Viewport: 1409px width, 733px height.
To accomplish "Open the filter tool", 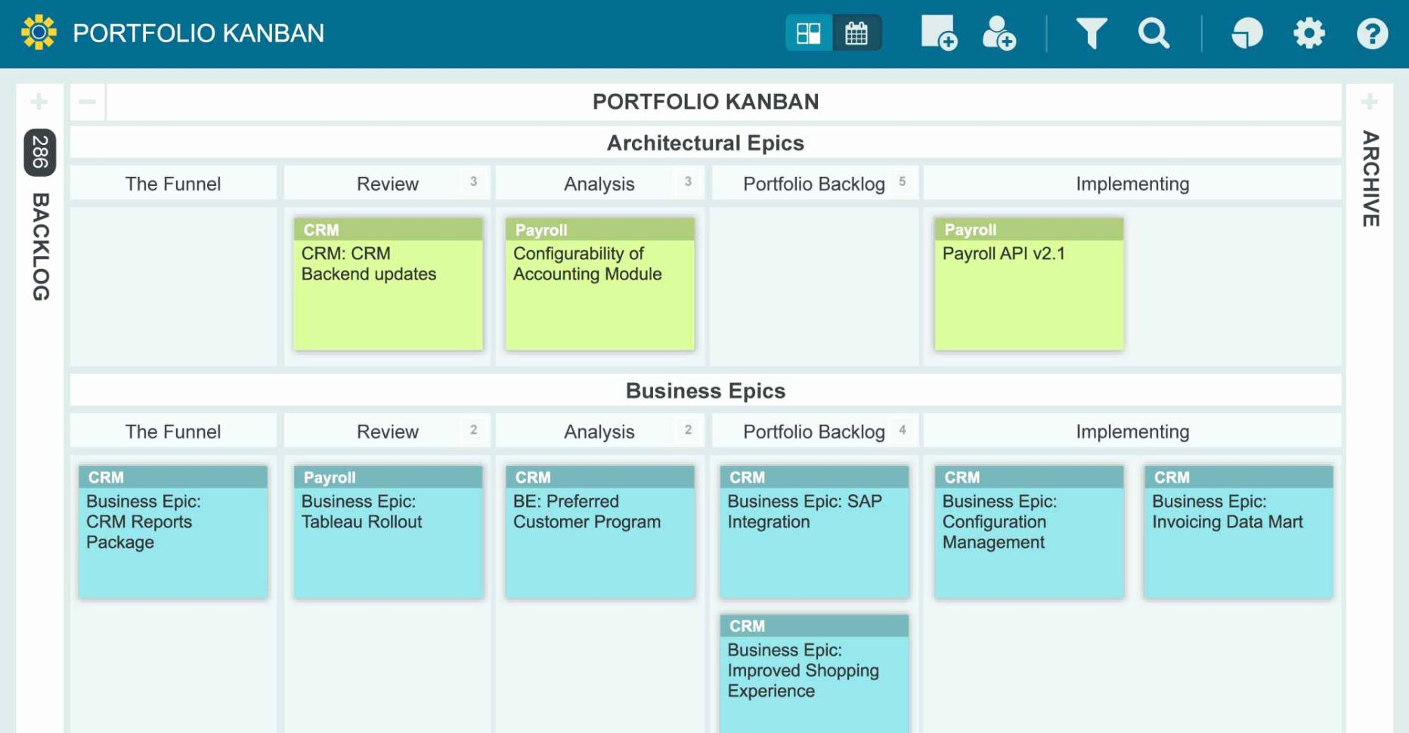I will 1091,32.
